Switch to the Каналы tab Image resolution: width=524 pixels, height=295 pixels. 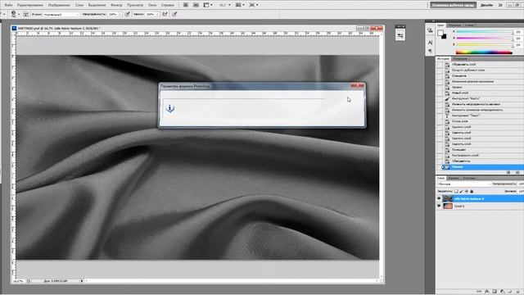[x=453, y=178]
